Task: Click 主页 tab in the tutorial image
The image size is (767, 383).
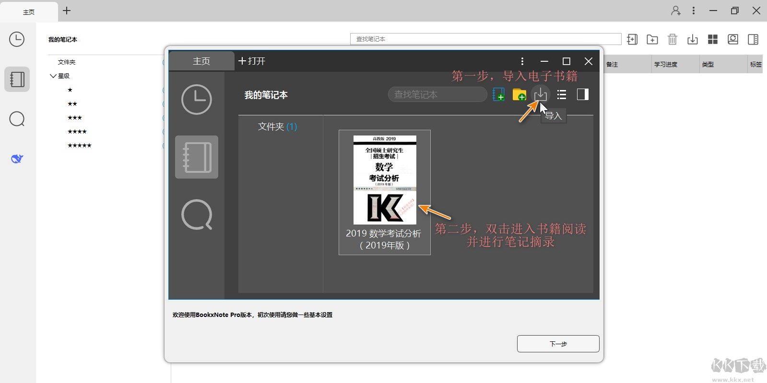Action: [x=201, y=61]
